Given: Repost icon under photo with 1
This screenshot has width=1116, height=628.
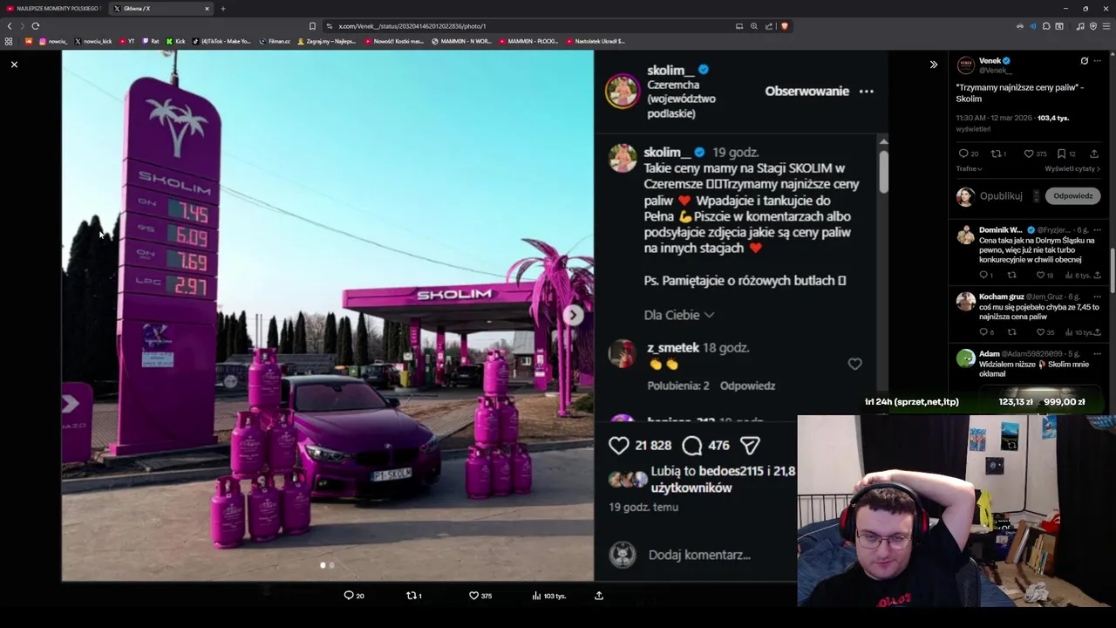Looking at the screenshot, I should (412, 596).
